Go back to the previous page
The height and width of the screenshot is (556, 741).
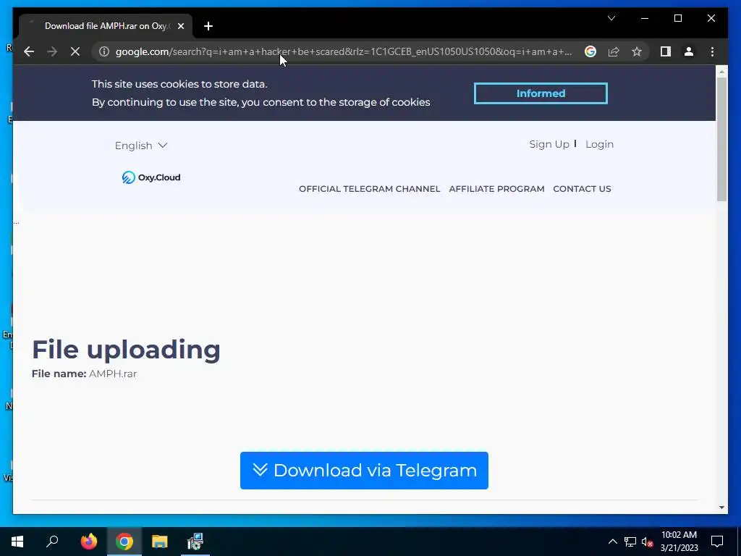[29, 51]
